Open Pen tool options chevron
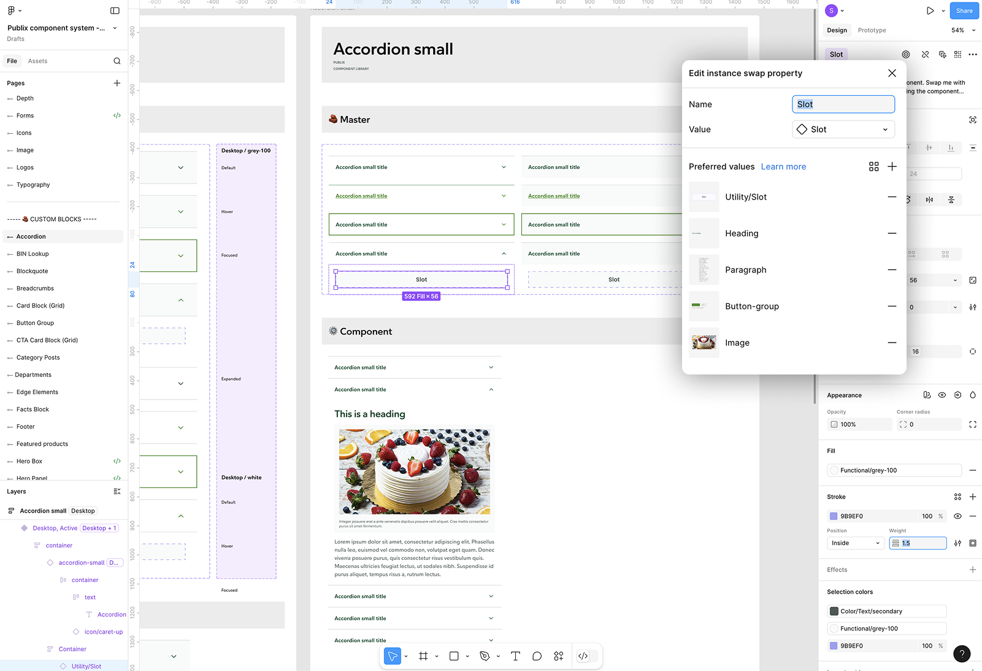982x671 pixels. 498,656
